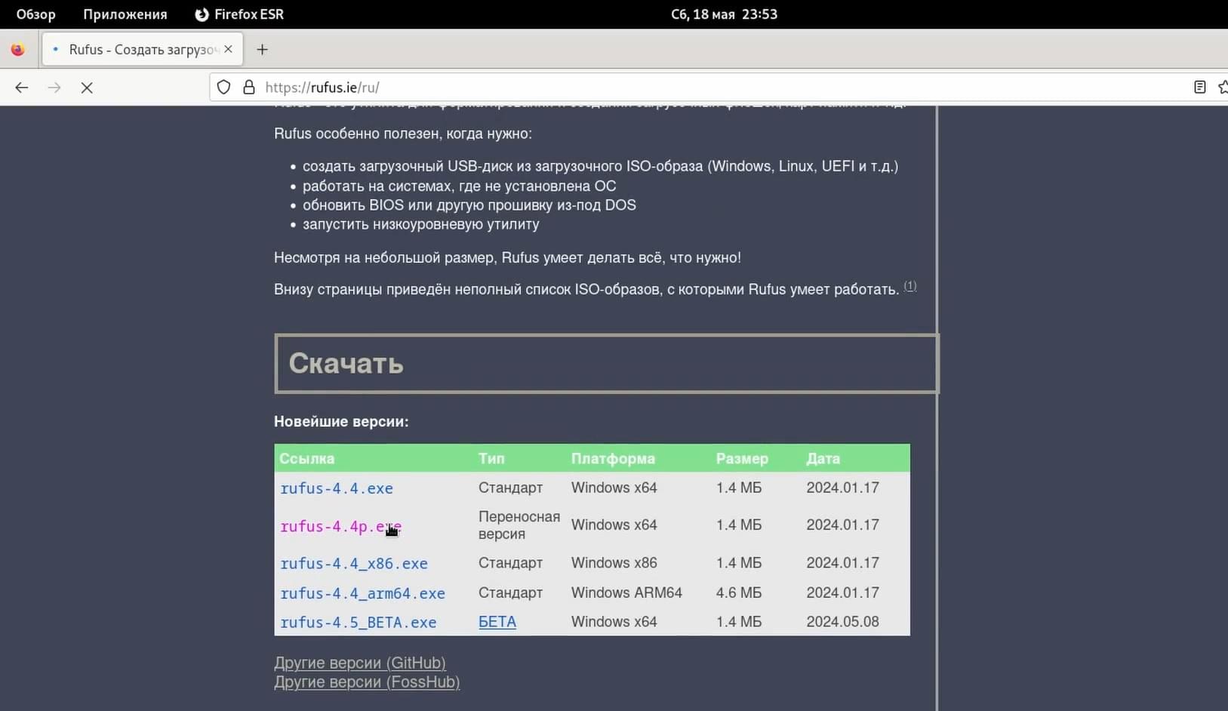Open Другие версии (FossHub) link
1228x711 pixels.
(x=367, y=682)
